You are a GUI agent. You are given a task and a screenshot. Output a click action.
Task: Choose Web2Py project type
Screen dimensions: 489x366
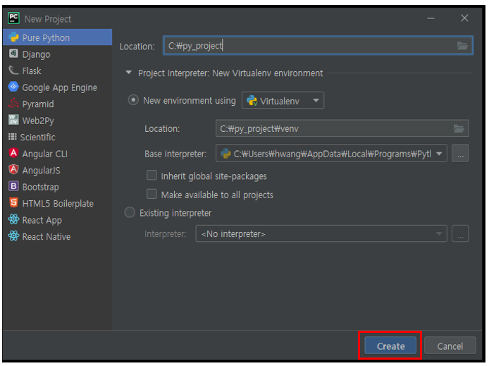click(x=57, y=120)
